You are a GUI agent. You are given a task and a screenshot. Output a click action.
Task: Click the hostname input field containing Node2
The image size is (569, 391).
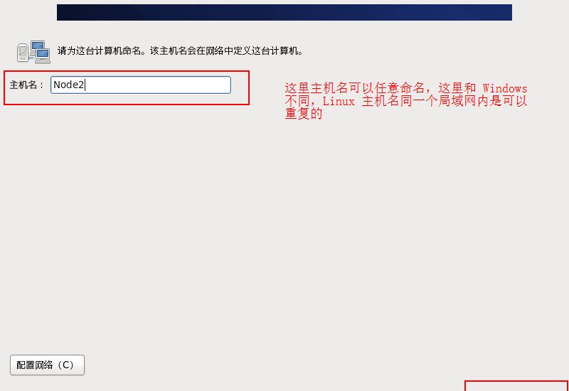(140, 85)
